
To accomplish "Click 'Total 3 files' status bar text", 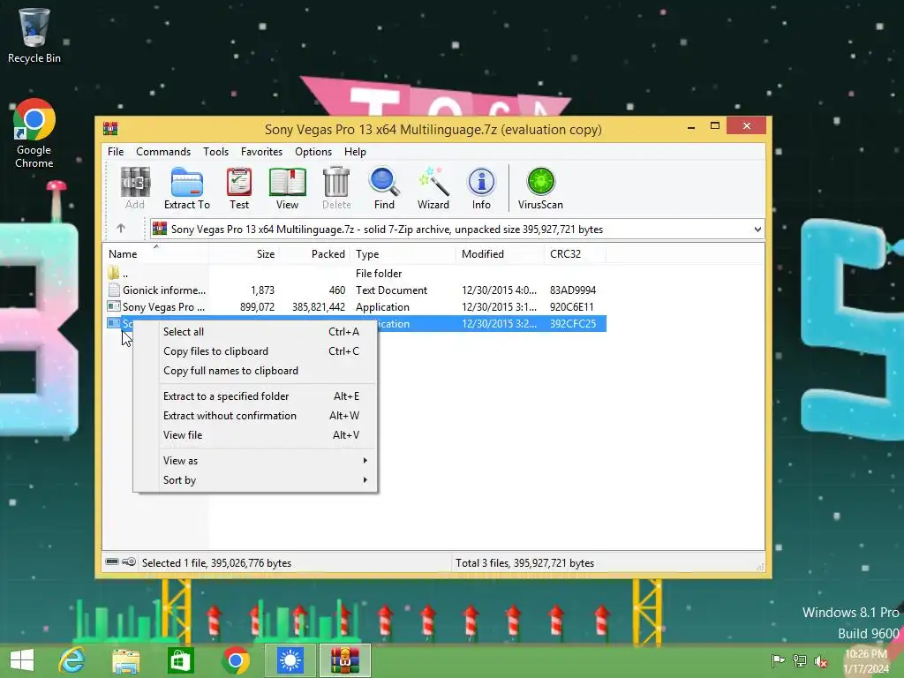I will [524, 562].
